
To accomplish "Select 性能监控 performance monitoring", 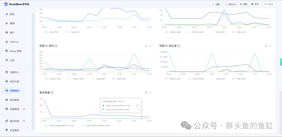I will point(16,91).
